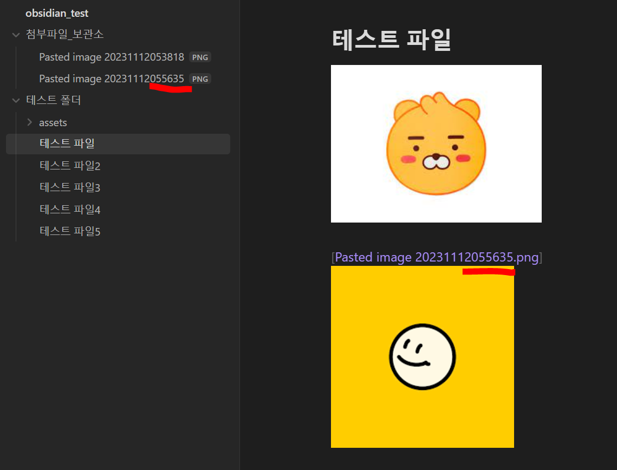Collapse the 첨부파일_보관소 folder chevron
The height and width of the screenshot is (470, 617).
coord(16,35)
